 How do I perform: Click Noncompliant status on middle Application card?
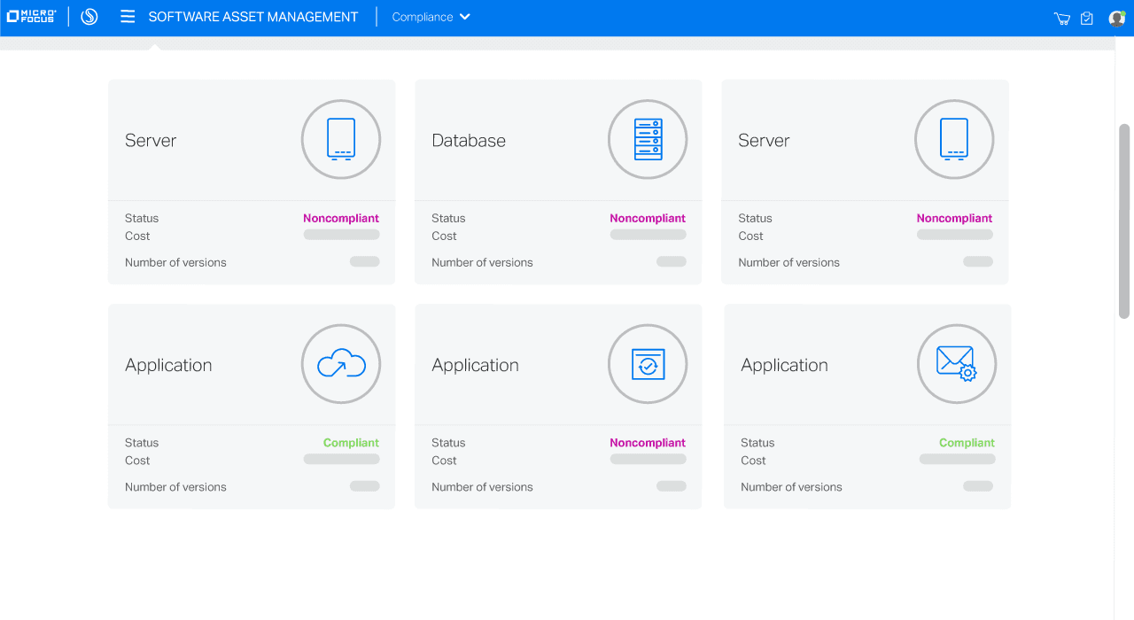click(648, 443)
